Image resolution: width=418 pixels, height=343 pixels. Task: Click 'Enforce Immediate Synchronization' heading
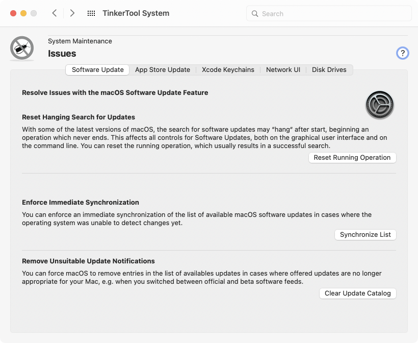click(80, 202)
